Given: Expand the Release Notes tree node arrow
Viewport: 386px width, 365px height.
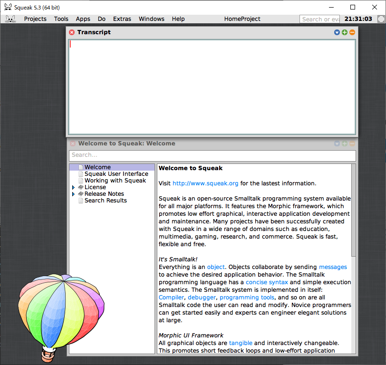Looking at the screenshot, I should pyautogui.click(x=73, y=194).
